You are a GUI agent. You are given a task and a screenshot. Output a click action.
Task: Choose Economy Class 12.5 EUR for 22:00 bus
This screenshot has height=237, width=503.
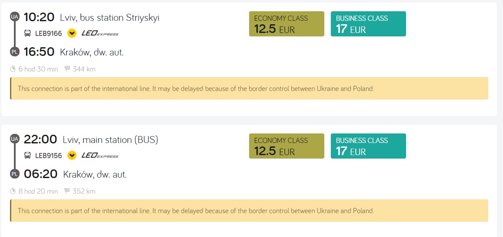pyautogui.click(x=286, y=146)
